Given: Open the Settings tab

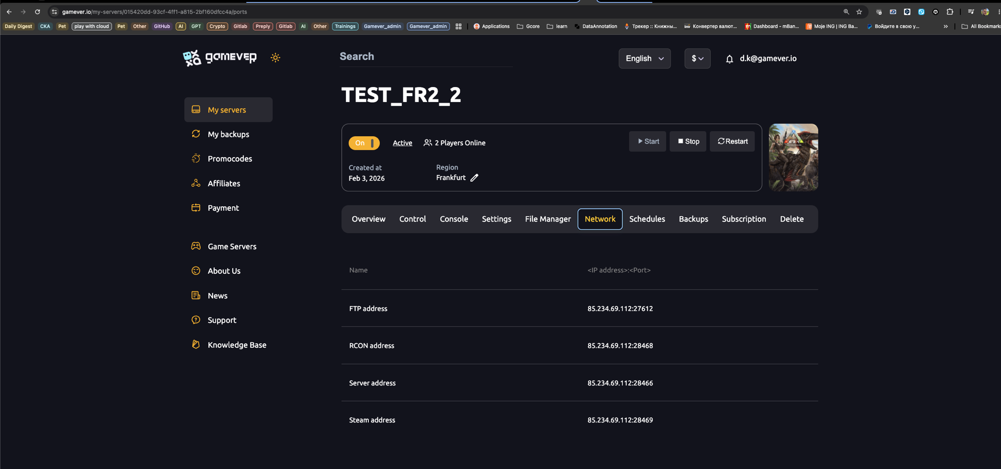Looking at the screenshot, I should point(496,219).
